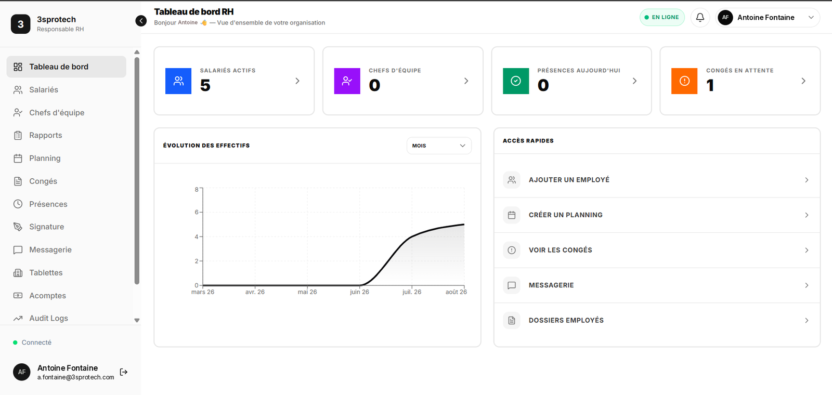Click the purple Chefs d'équipe icon
The height and width of the screenshot is (395, 832).
click(x=347, y=81)
